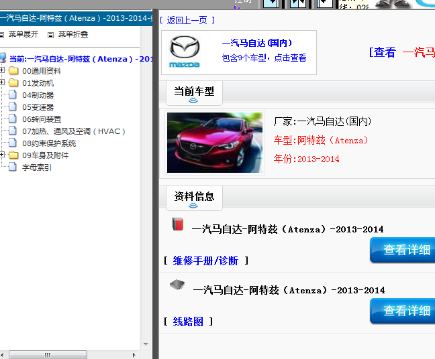
Task: Open 07加热、通风及空调 (HVAC) tree item
Action: tap(74, 131)
